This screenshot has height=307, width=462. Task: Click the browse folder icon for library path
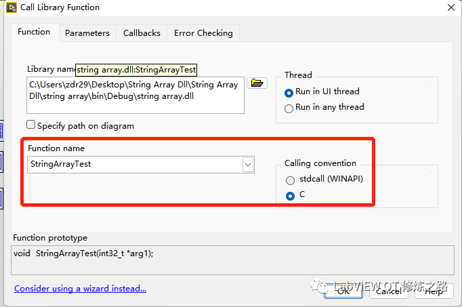point(257,83)
